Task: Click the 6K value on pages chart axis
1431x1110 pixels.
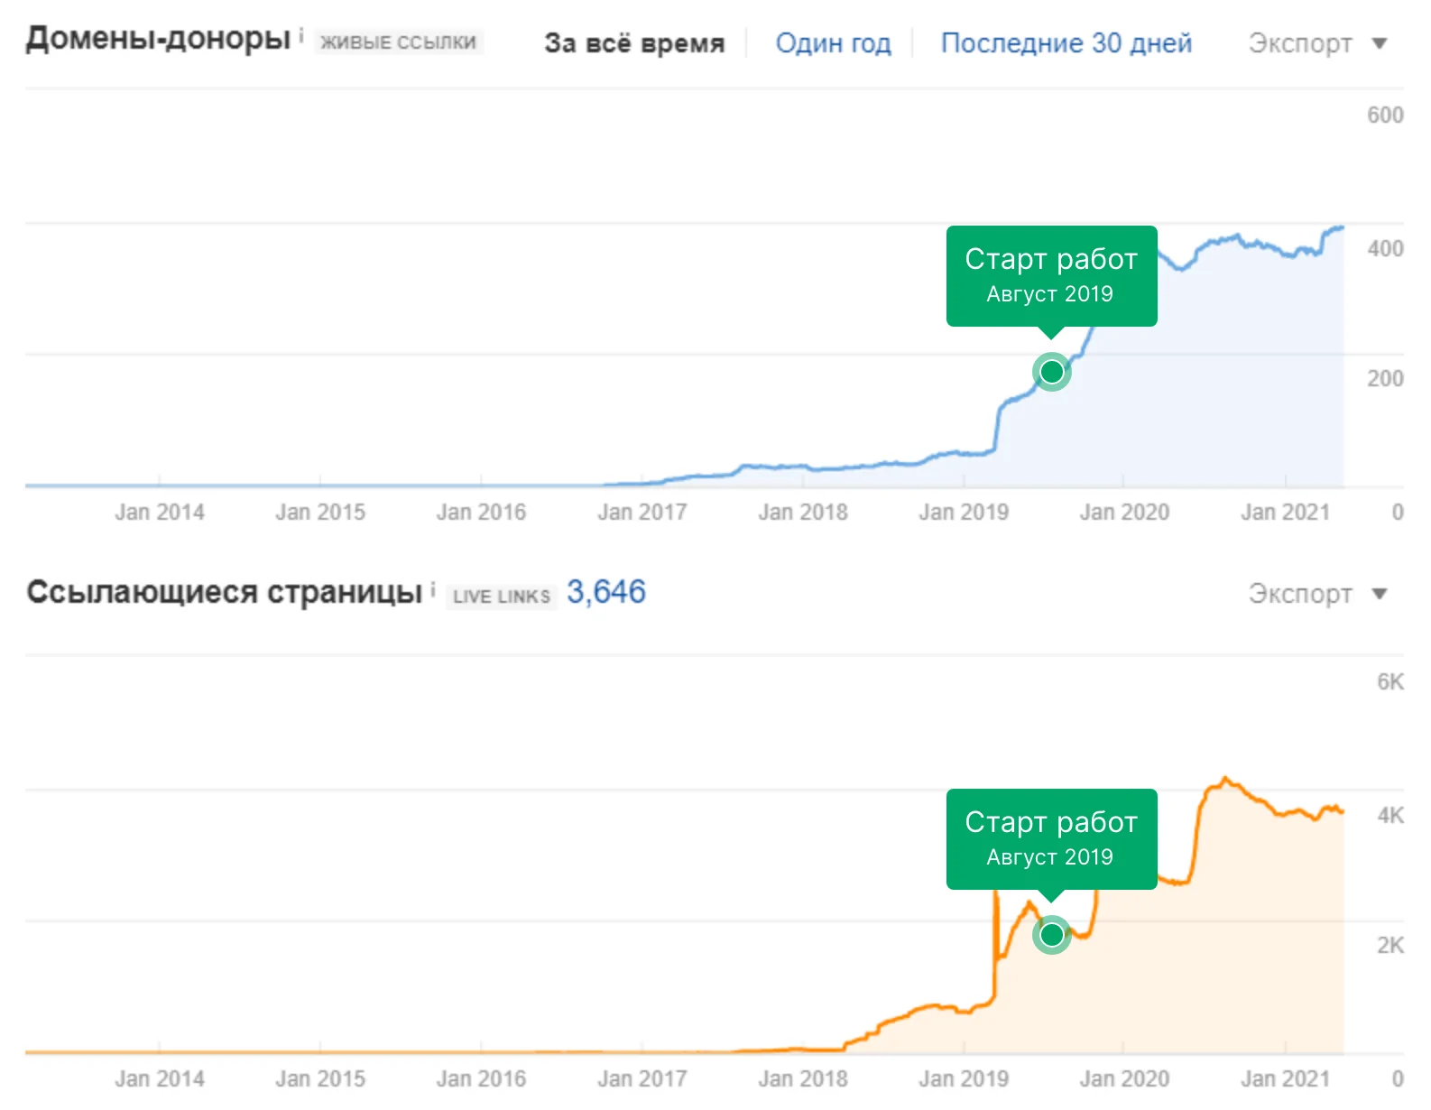Action: point(1389,682)
